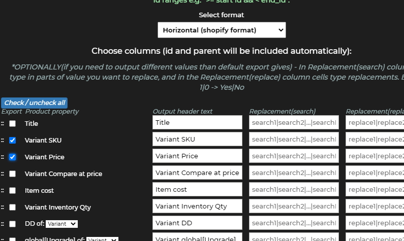The width and height of the screenshot is (404, 241).
Task: Click Replacement search field for Item cost
Action: pyautogui.click(x=294, y=189)
